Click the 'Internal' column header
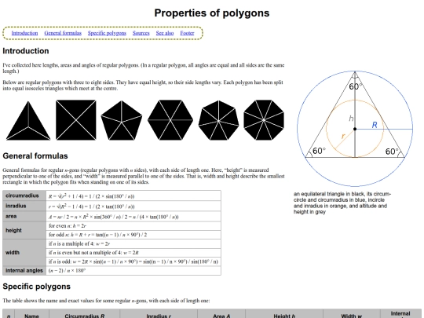 [400, 314]
